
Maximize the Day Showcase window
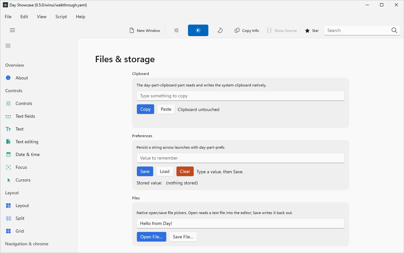(382, 5)
